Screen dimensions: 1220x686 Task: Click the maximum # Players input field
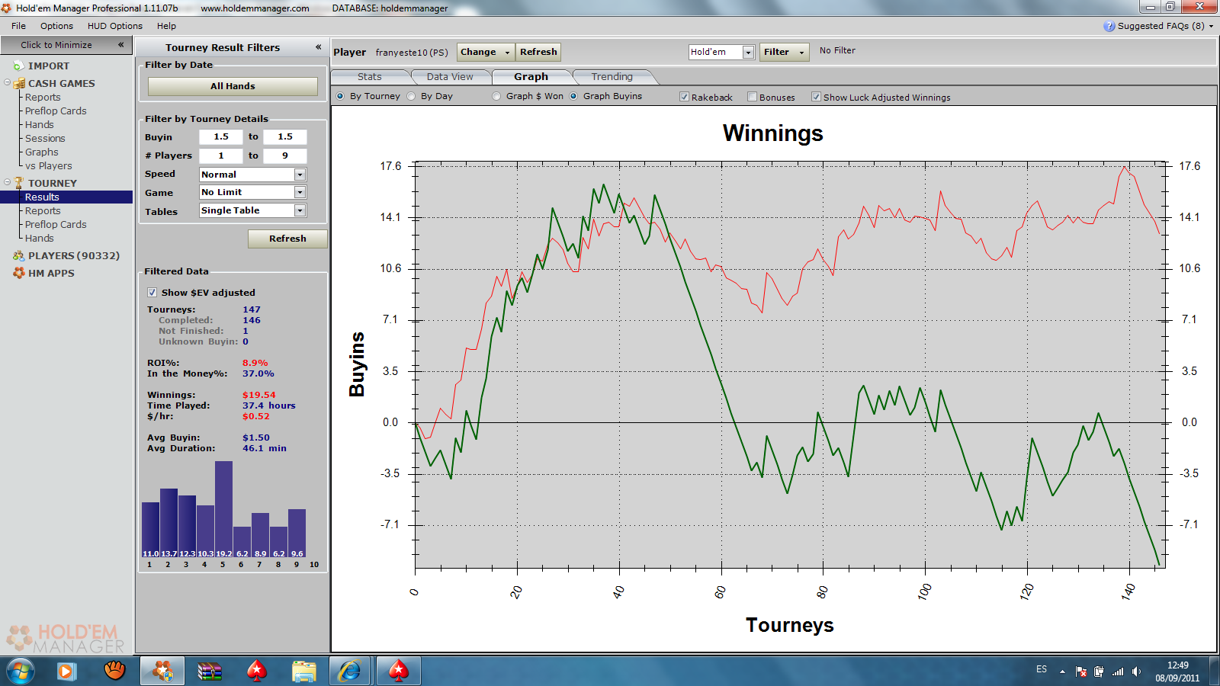[285, 155]
